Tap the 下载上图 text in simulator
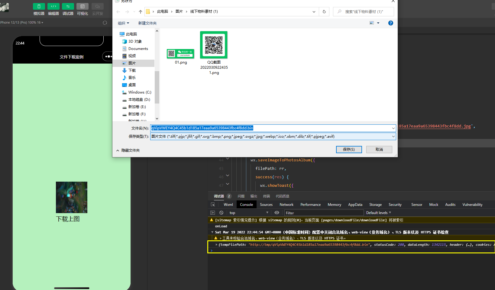495x290 pixels. tap(68, 219)
